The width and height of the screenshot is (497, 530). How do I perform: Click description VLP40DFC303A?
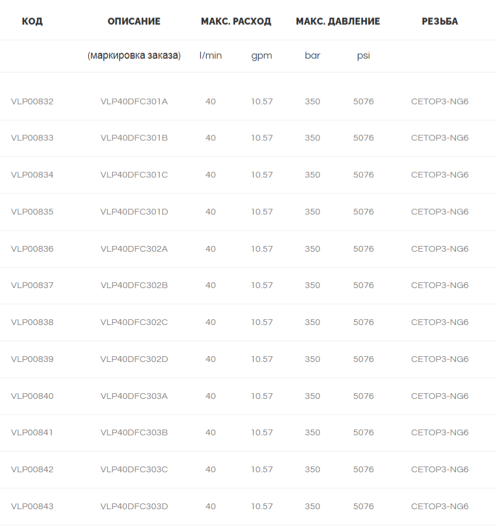point(134,396)
